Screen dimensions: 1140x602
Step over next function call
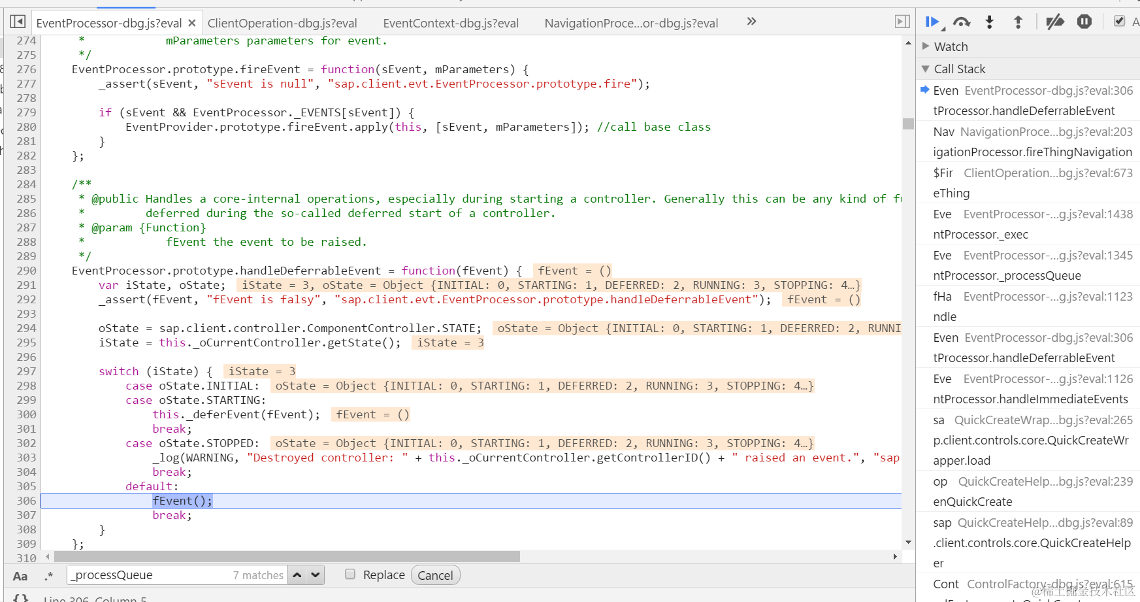(x=962, y=22)
